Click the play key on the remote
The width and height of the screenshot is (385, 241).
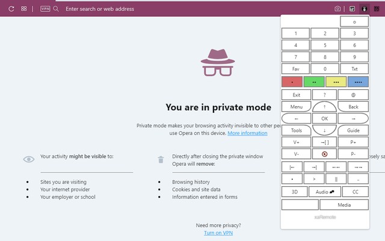314,179
